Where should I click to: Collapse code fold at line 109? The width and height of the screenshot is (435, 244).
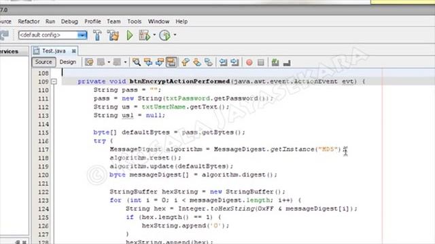(54, 81)
